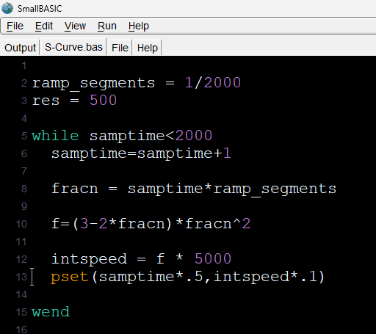Switch to the Output tab
The image size is (376, 334).
(x=20, y=48)
